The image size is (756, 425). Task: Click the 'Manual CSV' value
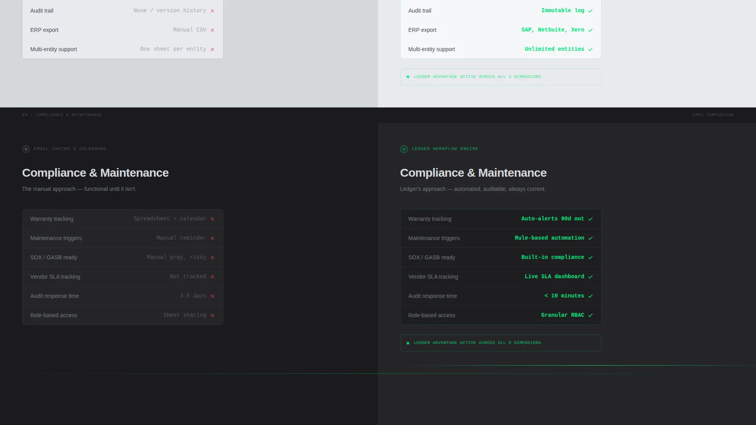189,30
